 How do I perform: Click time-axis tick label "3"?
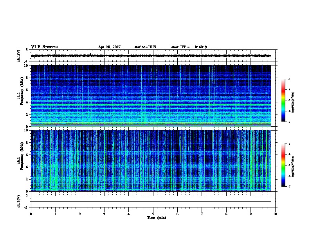pos(104,214)
